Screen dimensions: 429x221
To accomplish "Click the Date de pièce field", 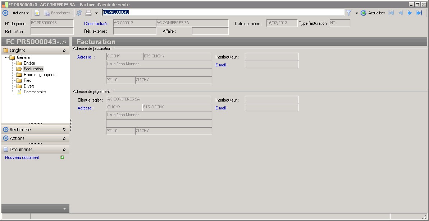I will 282,23.
